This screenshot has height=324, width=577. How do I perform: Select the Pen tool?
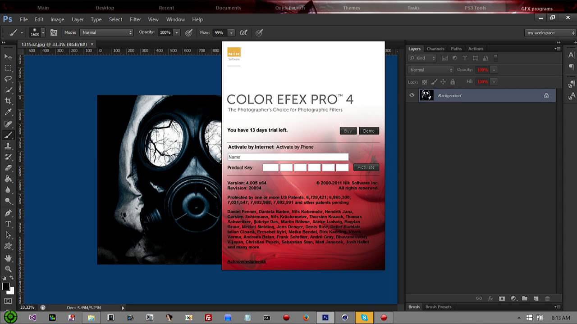8,212
